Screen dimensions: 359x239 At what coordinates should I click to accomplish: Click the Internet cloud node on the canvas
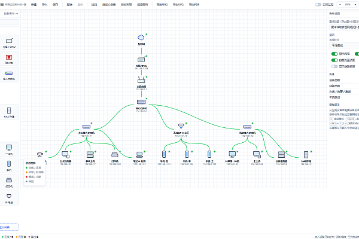[x=141, y=37]
